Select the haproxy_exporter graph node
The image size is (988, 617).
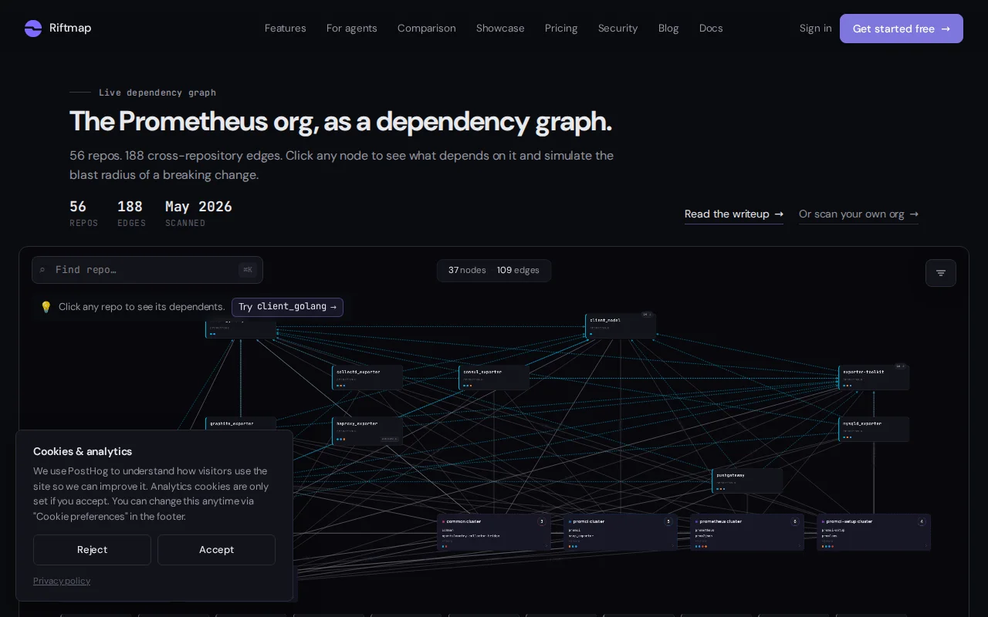(367, 430)
